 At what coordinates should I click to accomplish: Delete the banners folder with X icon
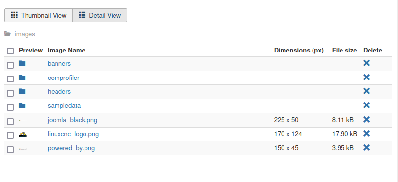pyautogui.click(x=366, y=63)
